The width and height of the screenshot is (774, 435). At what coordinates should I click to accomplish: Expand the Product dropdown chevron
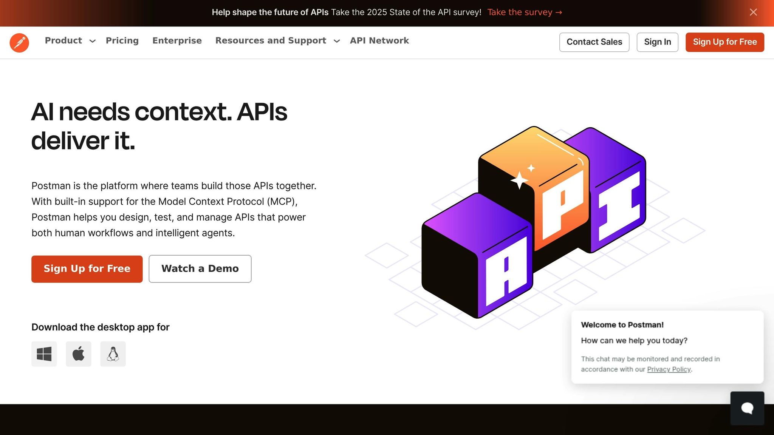92,41
